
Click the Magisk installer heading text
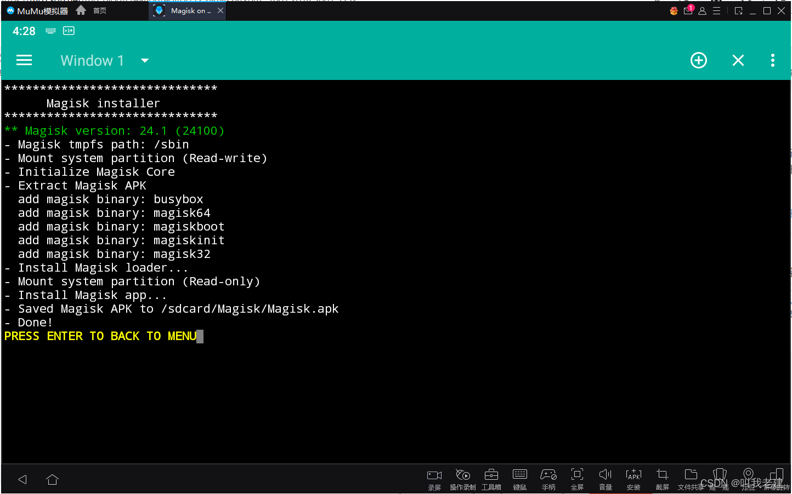(x=103, y=104)
